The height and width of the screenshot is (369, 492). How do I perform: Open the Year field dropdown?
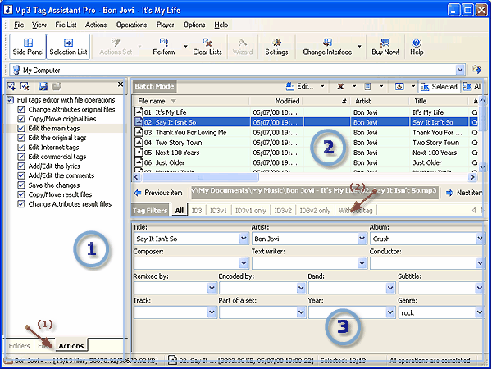coord(390,312)
